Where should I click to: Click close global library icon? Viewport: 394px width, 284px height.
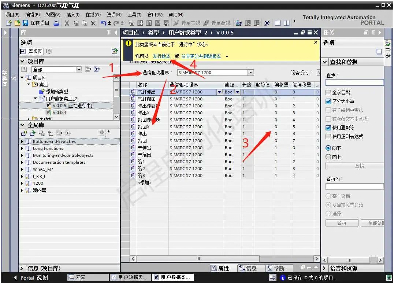(x=51, y=133)
